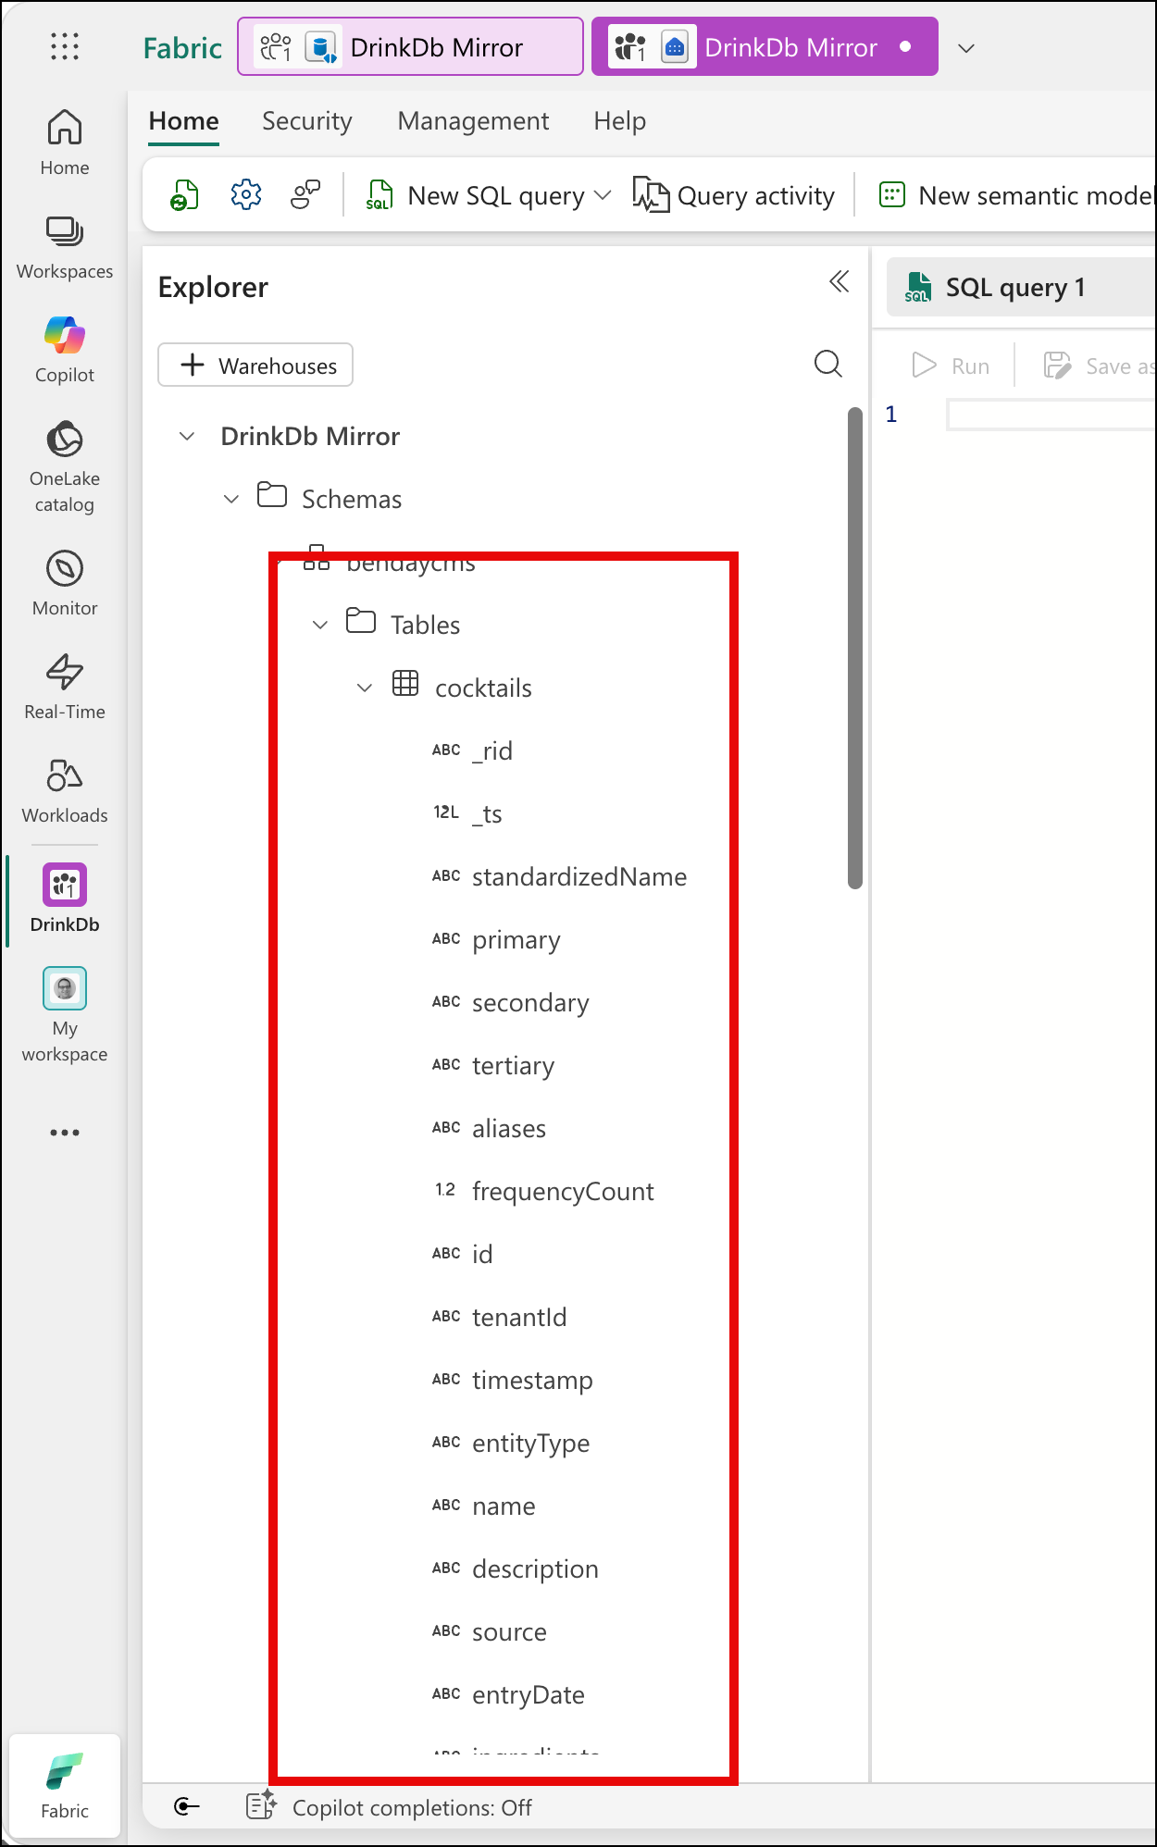The image size is (1157, 1847).
Task: Select the _rid column
Action: pyautogui.click(x=492, y=750)
